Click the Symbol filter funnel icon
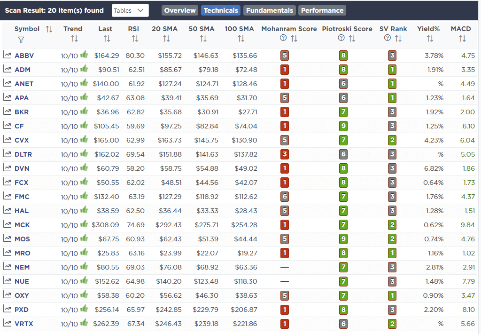The width and height of the screenshot is (481, 334). coord(21,40)
